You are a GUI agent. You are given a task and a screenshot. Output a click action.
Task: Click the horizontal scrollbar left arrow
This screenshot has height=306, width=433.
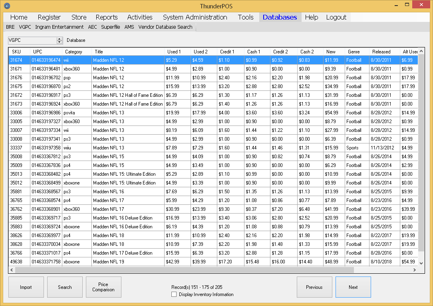pyautogui.click(x=12, y=270)
